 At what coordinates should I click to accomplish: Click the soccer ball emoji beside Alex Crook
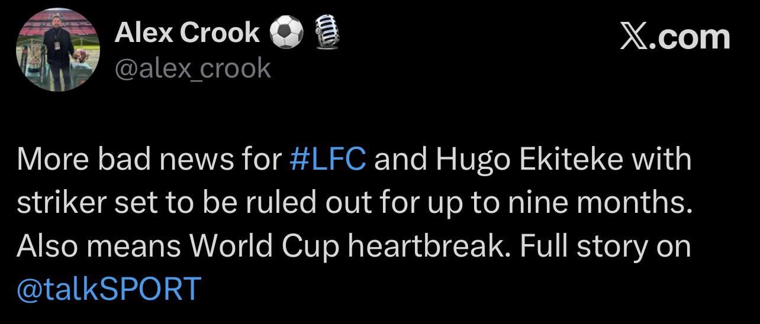tap(285, 33)
